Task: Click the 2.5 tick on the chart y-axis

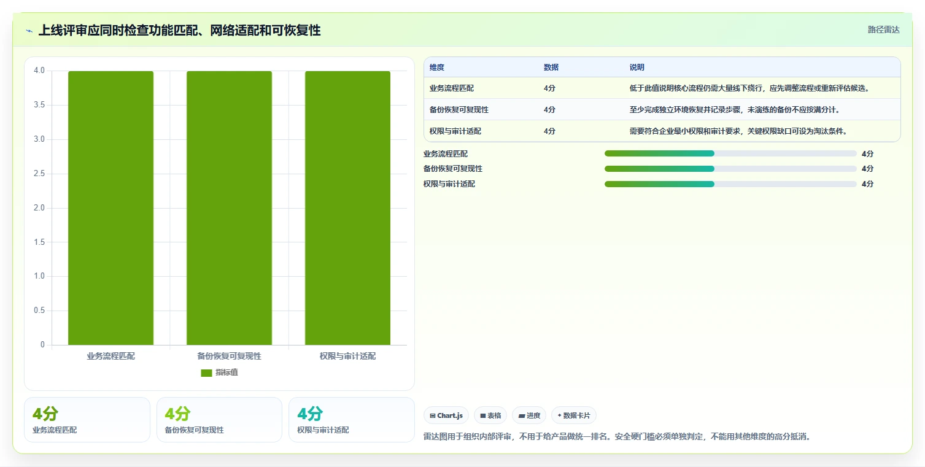Action: [x=39, y=174]
